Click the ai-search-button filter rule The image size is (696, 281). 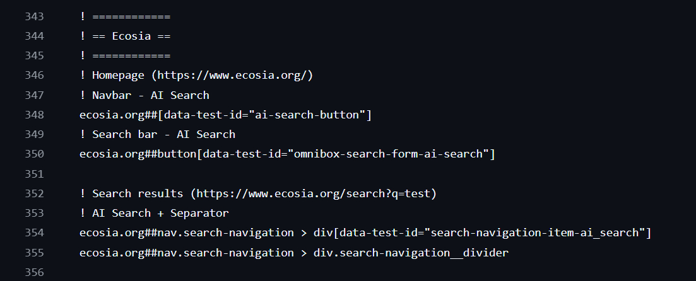pos(225,115)
